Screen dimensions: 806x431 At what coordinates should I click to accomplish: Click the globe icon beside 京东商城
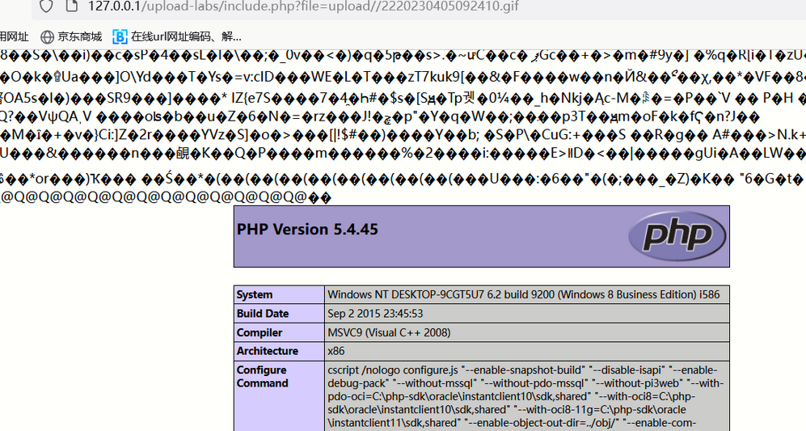point(47,36)
